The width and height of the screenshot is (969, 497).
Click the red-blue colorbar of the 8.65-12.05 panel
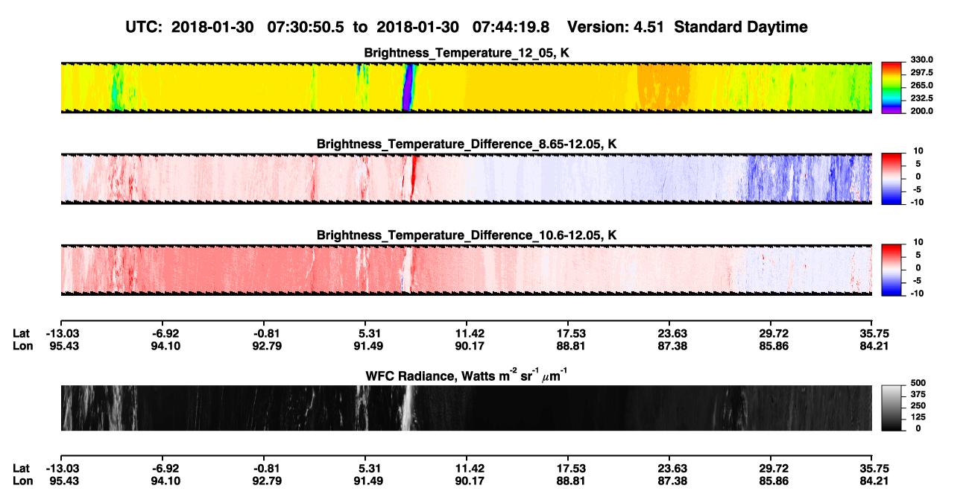point(891,178)
